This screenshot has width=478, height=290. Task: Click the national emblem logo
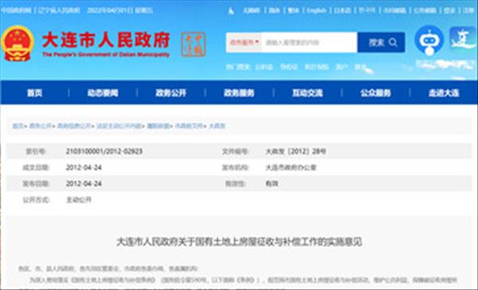[18, 44]
